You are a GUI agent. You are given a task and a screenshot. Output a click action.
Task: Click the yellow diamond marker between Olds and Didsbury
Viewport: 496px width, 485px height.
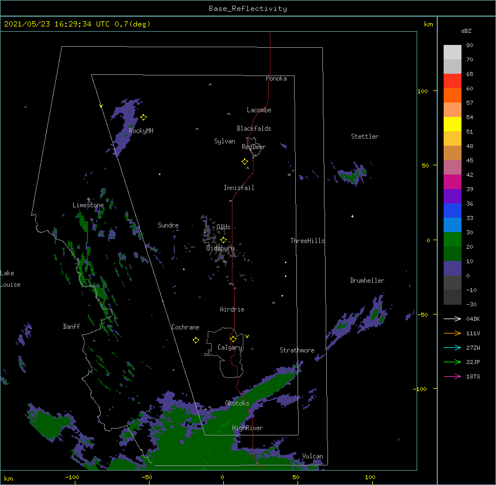(223, 240)
